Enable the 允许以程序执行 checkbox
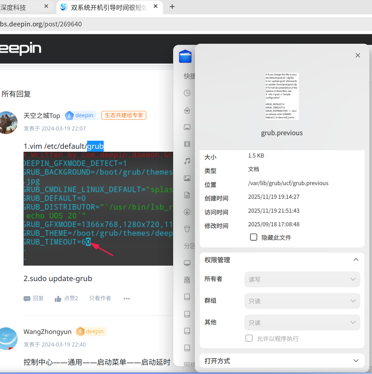This screenshot has width=372, height=374. tap(249, 338)
